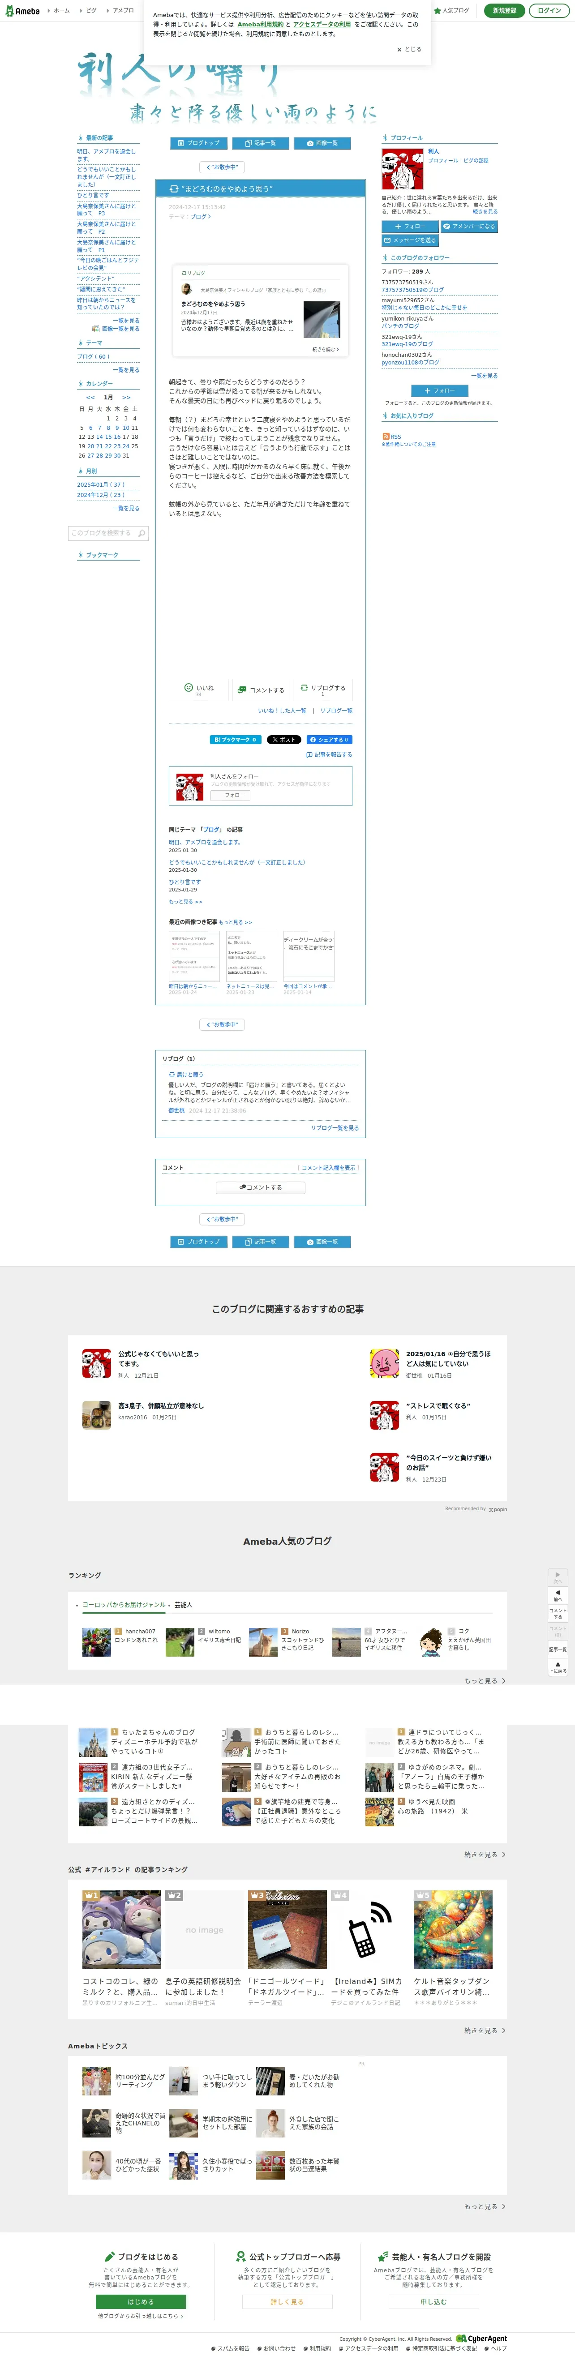
Task: Click the コメント記入欄を表示 toggle link
Action: point(328,1168)
